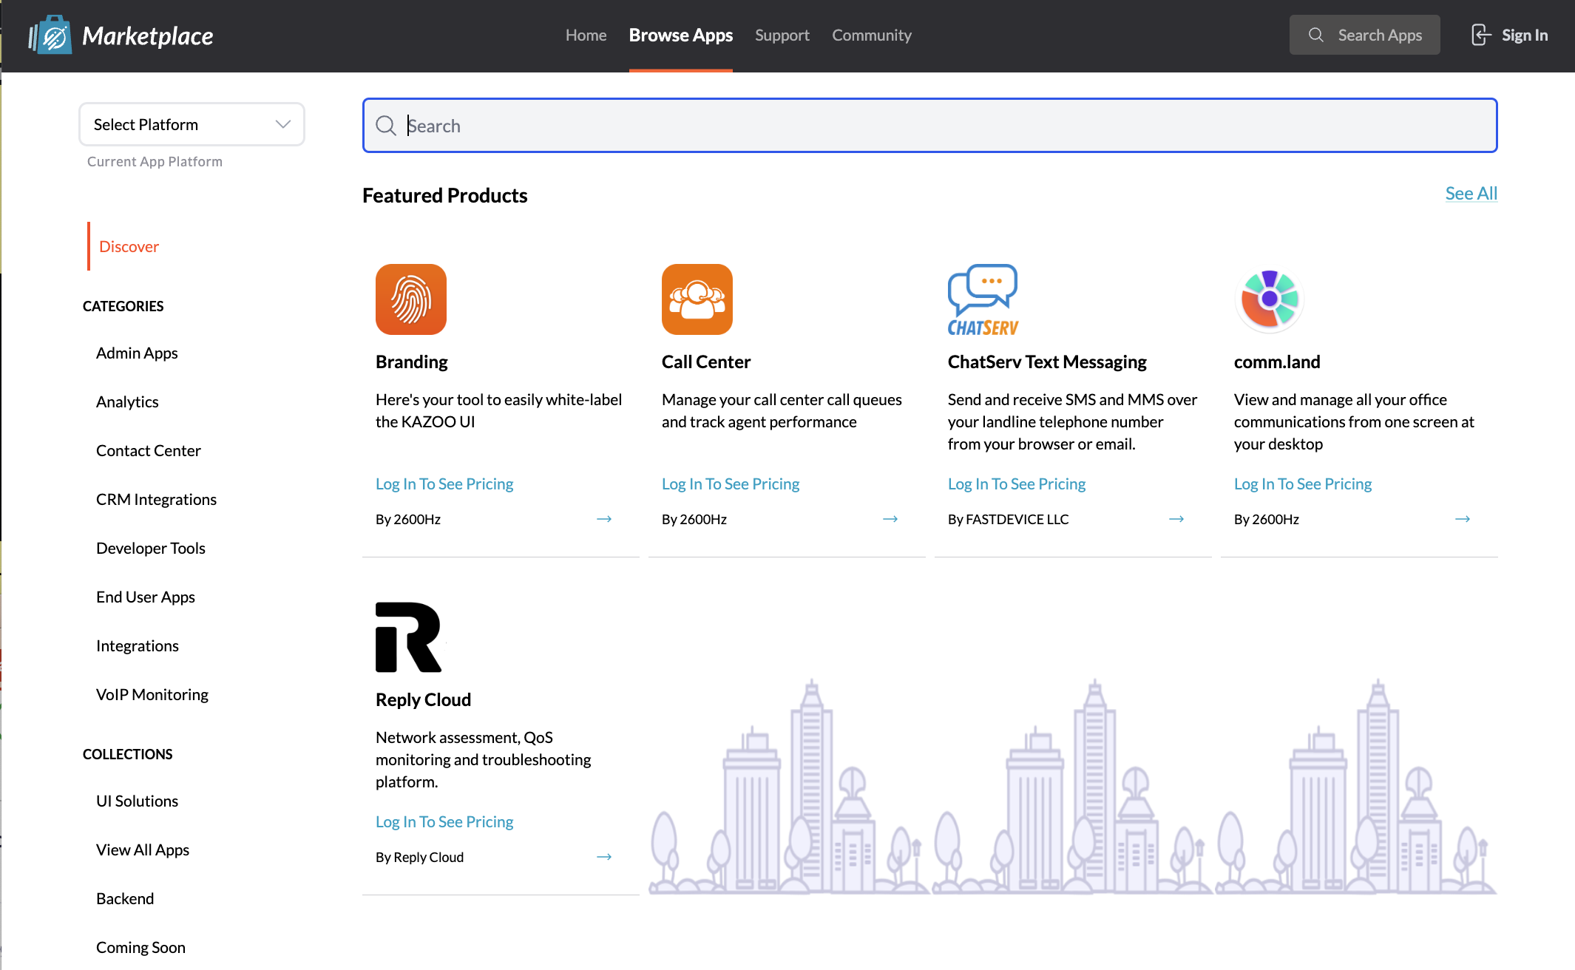The height and width of the screenshot is (970, 1575).
Task: Expand the Select Platform dropdown
Action: click(x=192, y=124)
